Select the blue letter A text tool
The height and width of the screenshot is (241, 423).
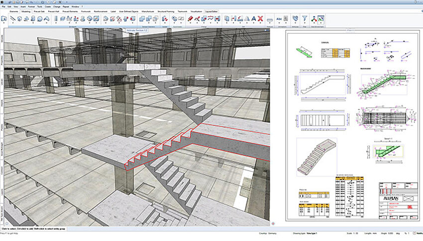[253, 19]
